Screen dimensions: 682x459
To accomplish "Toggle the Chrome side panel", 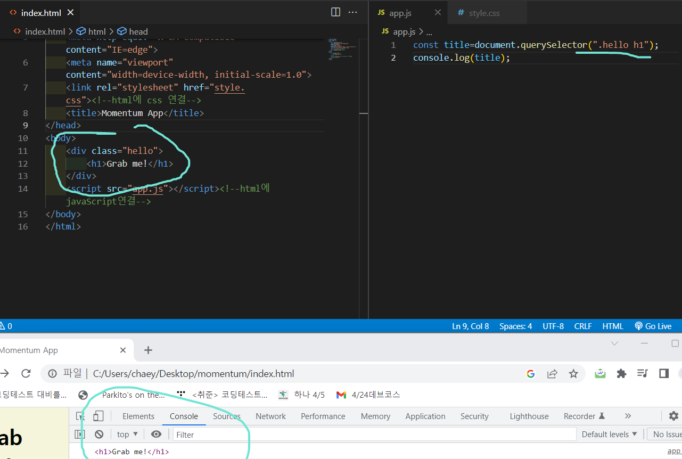I will tap(664, 374).
